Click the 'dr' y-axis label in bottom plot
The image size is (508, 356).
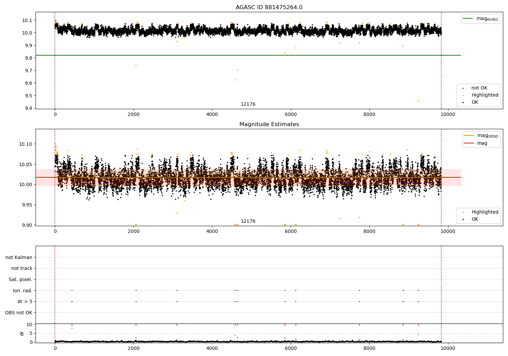[22, 333]
